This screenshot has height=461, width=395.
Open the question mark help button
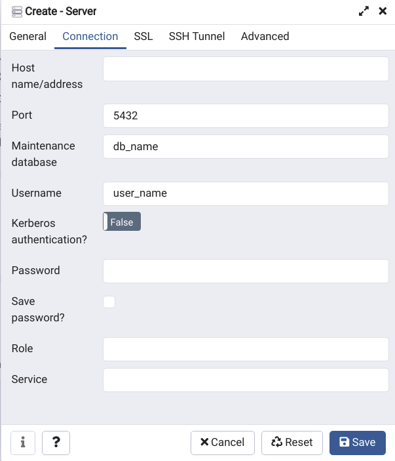click(x=56, y=443)
